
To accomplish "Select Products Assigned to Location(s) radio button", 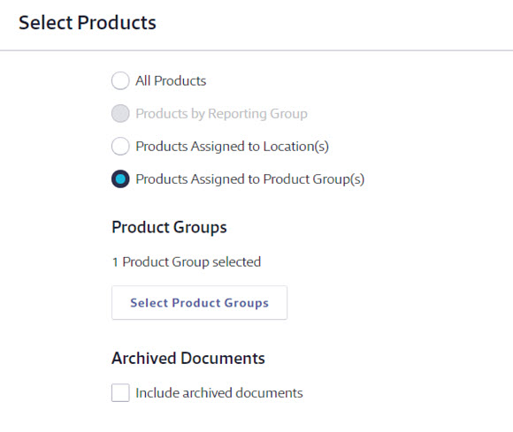I will click(x=120, y=146).
